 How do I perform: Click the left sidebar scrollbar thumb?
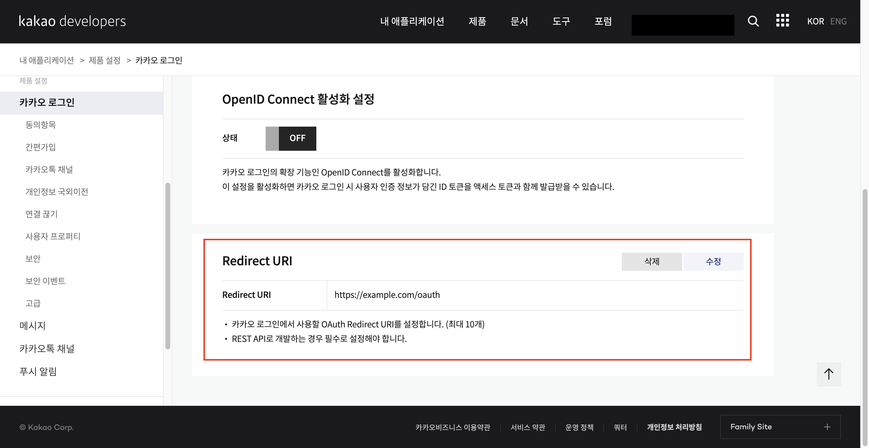168,266
